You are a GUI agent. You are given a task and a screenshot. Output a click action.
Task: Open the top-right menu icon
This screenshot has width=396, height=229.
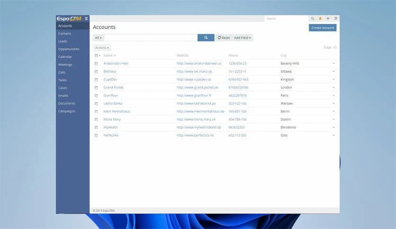coord(336,18)
